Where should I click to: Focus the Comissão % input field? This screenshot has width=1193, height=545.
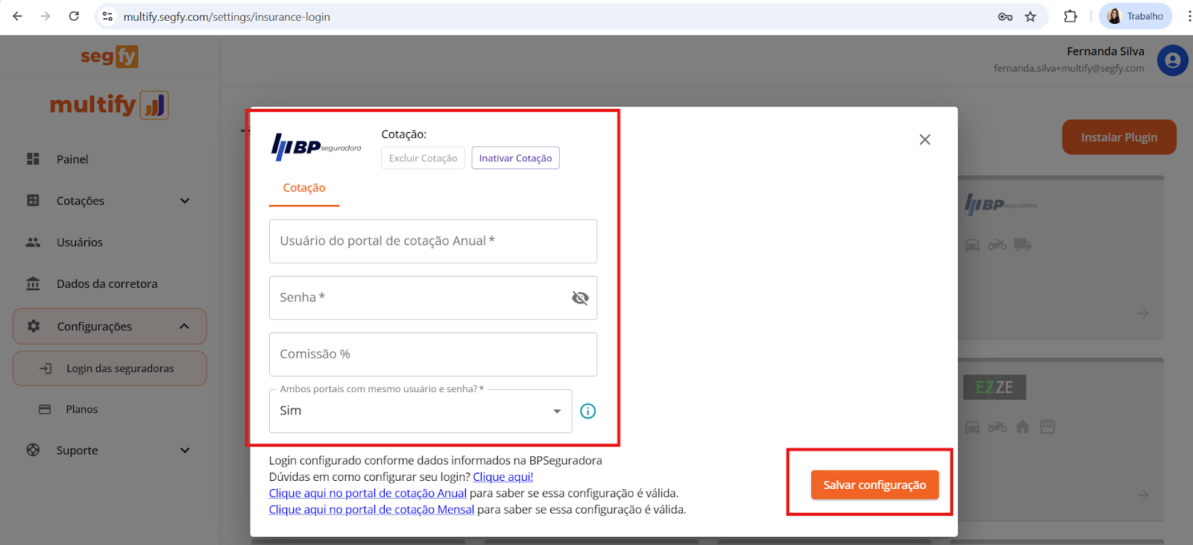(x=432, y=355)
